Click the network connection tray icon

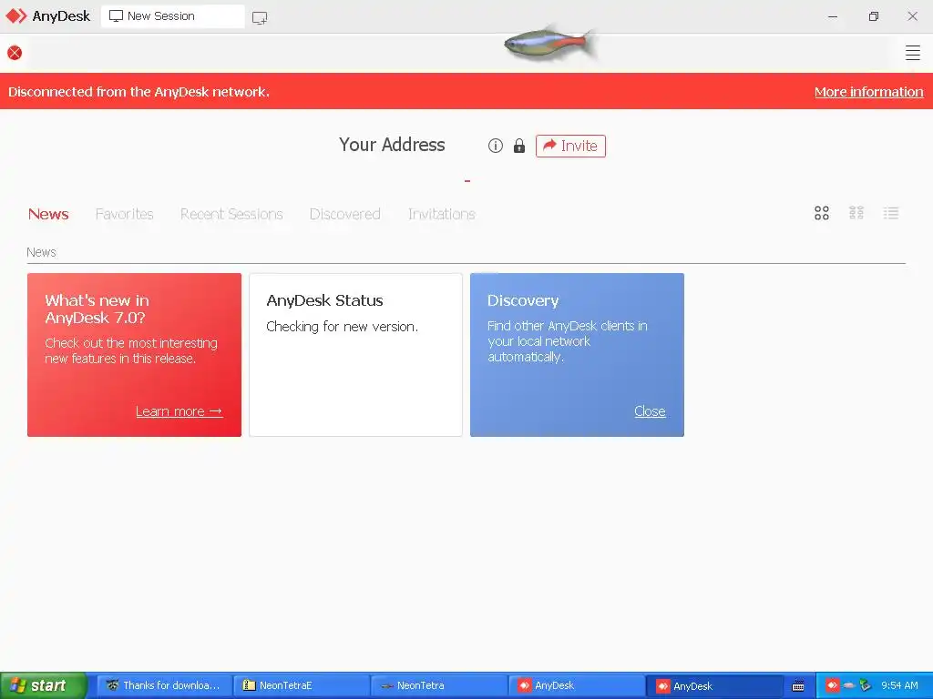pyautogui.click(x=866, y=685)
